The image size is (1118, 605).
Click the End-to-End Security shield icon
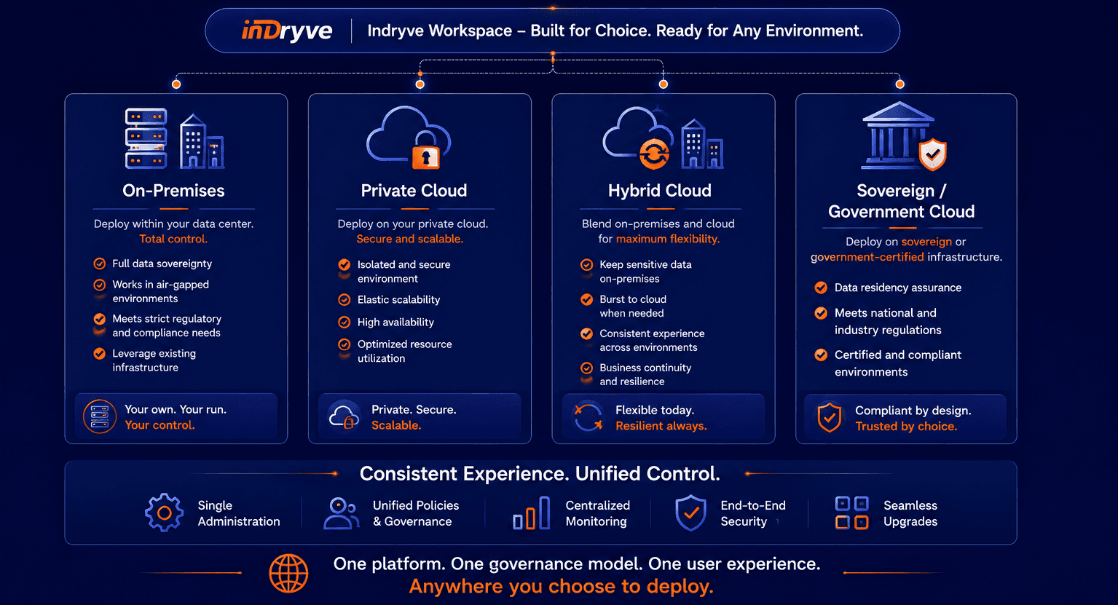click(x=690, y=513)
